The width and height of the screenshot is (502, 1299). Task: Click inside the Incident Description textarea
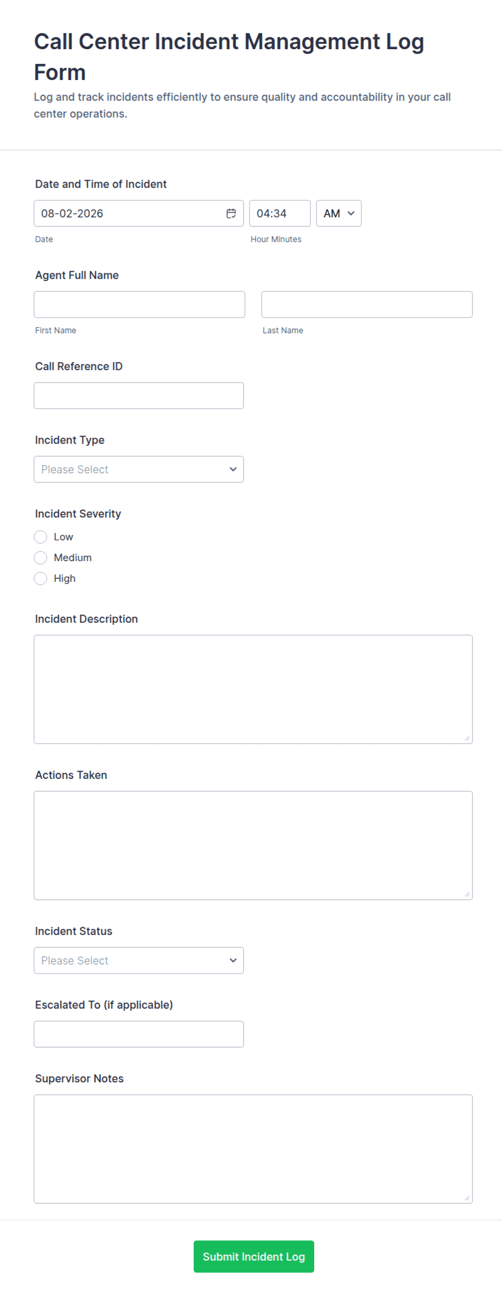[x=253, y=689]
